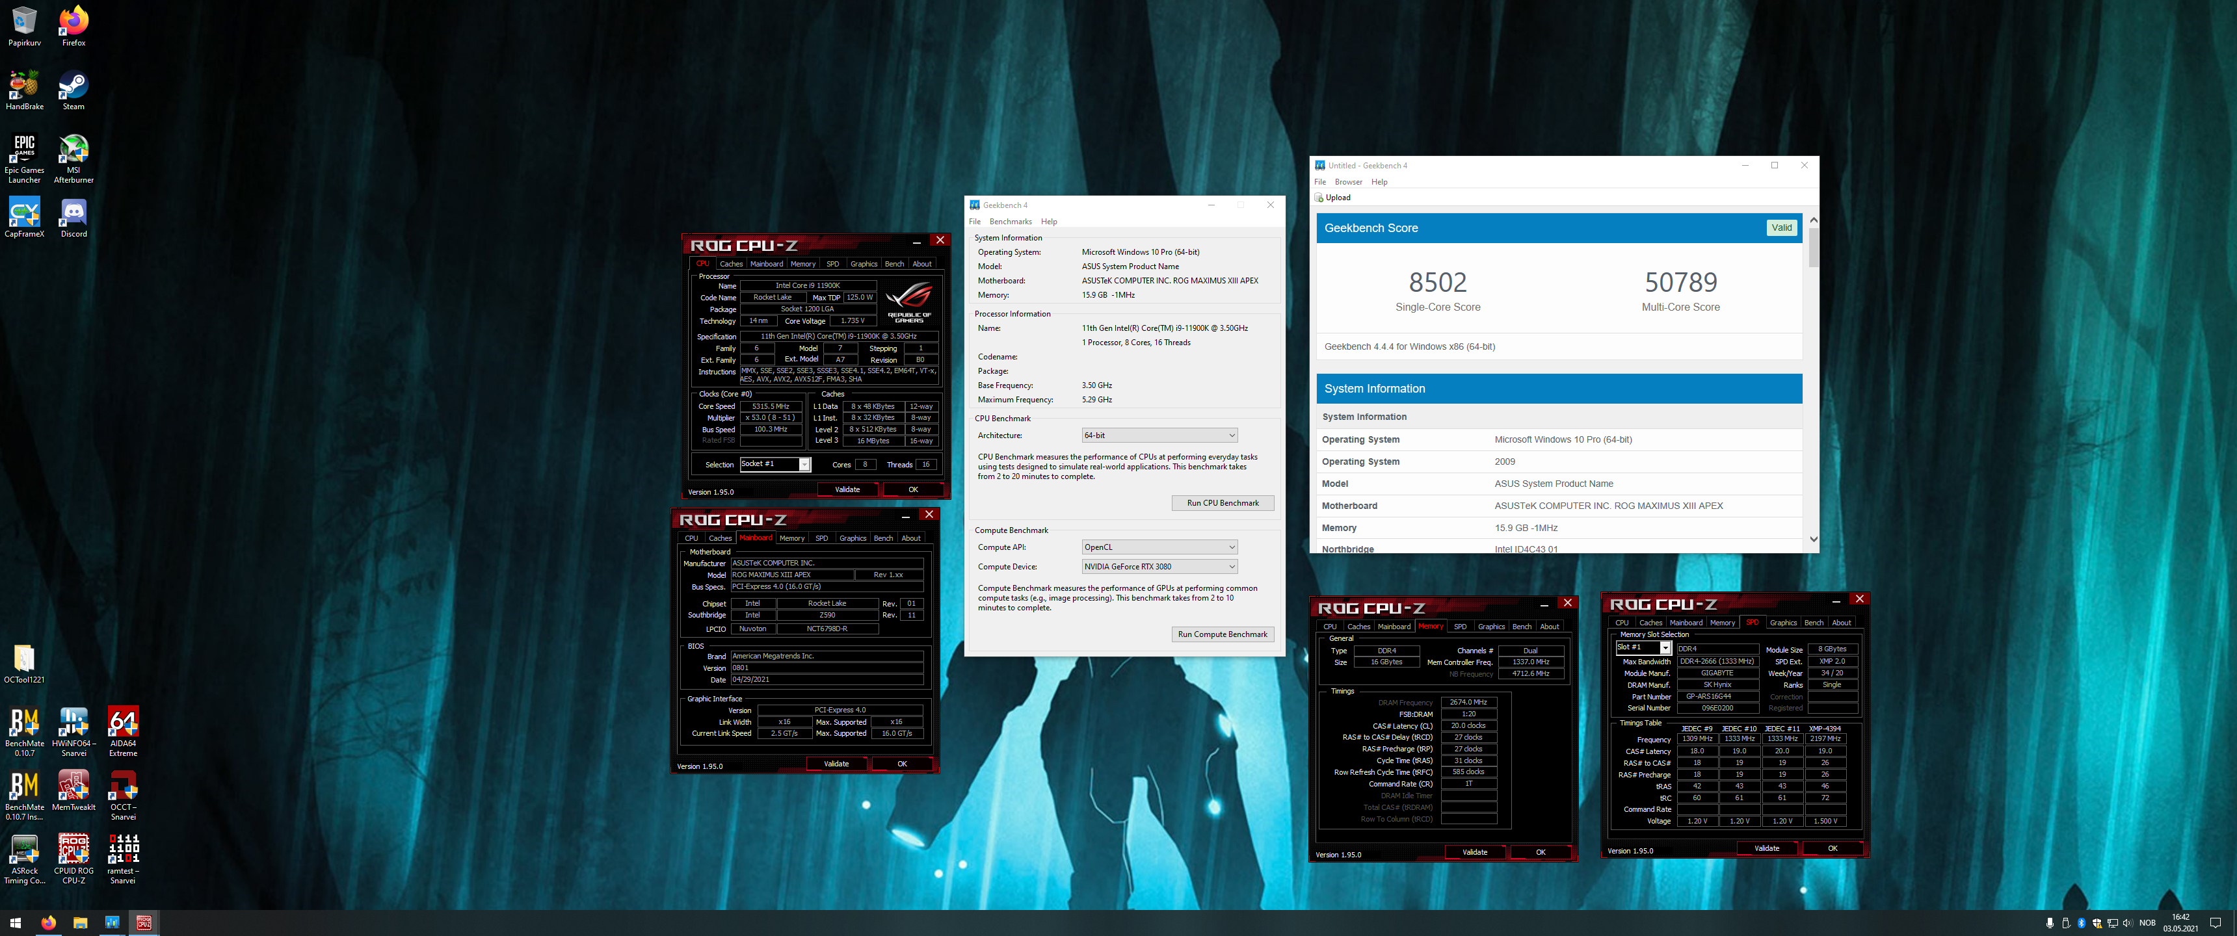The height and width of the screenshot is (936, 2237).
Task: Open AIDA64 Extreme desktop icon
Action: coord(124,732)
